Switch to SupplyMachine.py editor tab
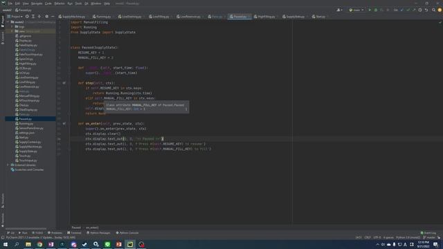443x249 pixels. tap(73, 17)
